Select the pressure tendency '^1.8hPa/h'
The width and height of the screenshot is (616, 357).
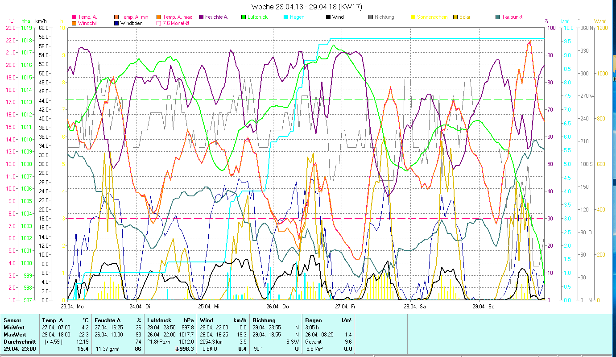(x=160, y=341)
